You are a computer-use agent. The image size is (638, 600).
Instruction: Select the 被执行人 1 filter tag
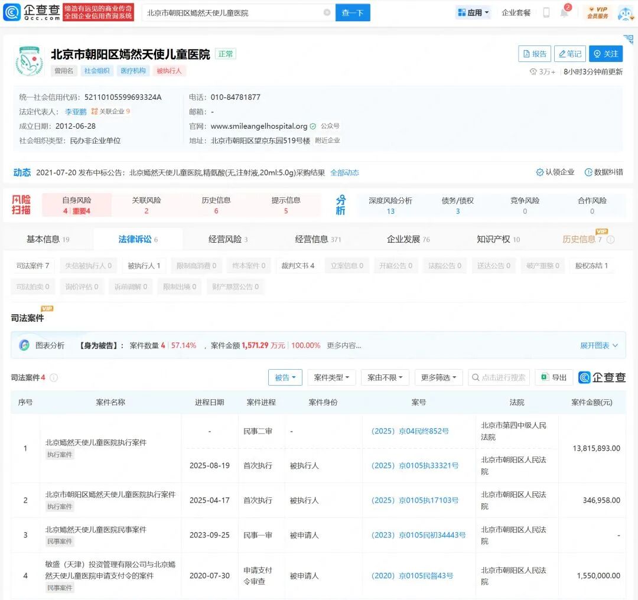(x=144, y=266)
